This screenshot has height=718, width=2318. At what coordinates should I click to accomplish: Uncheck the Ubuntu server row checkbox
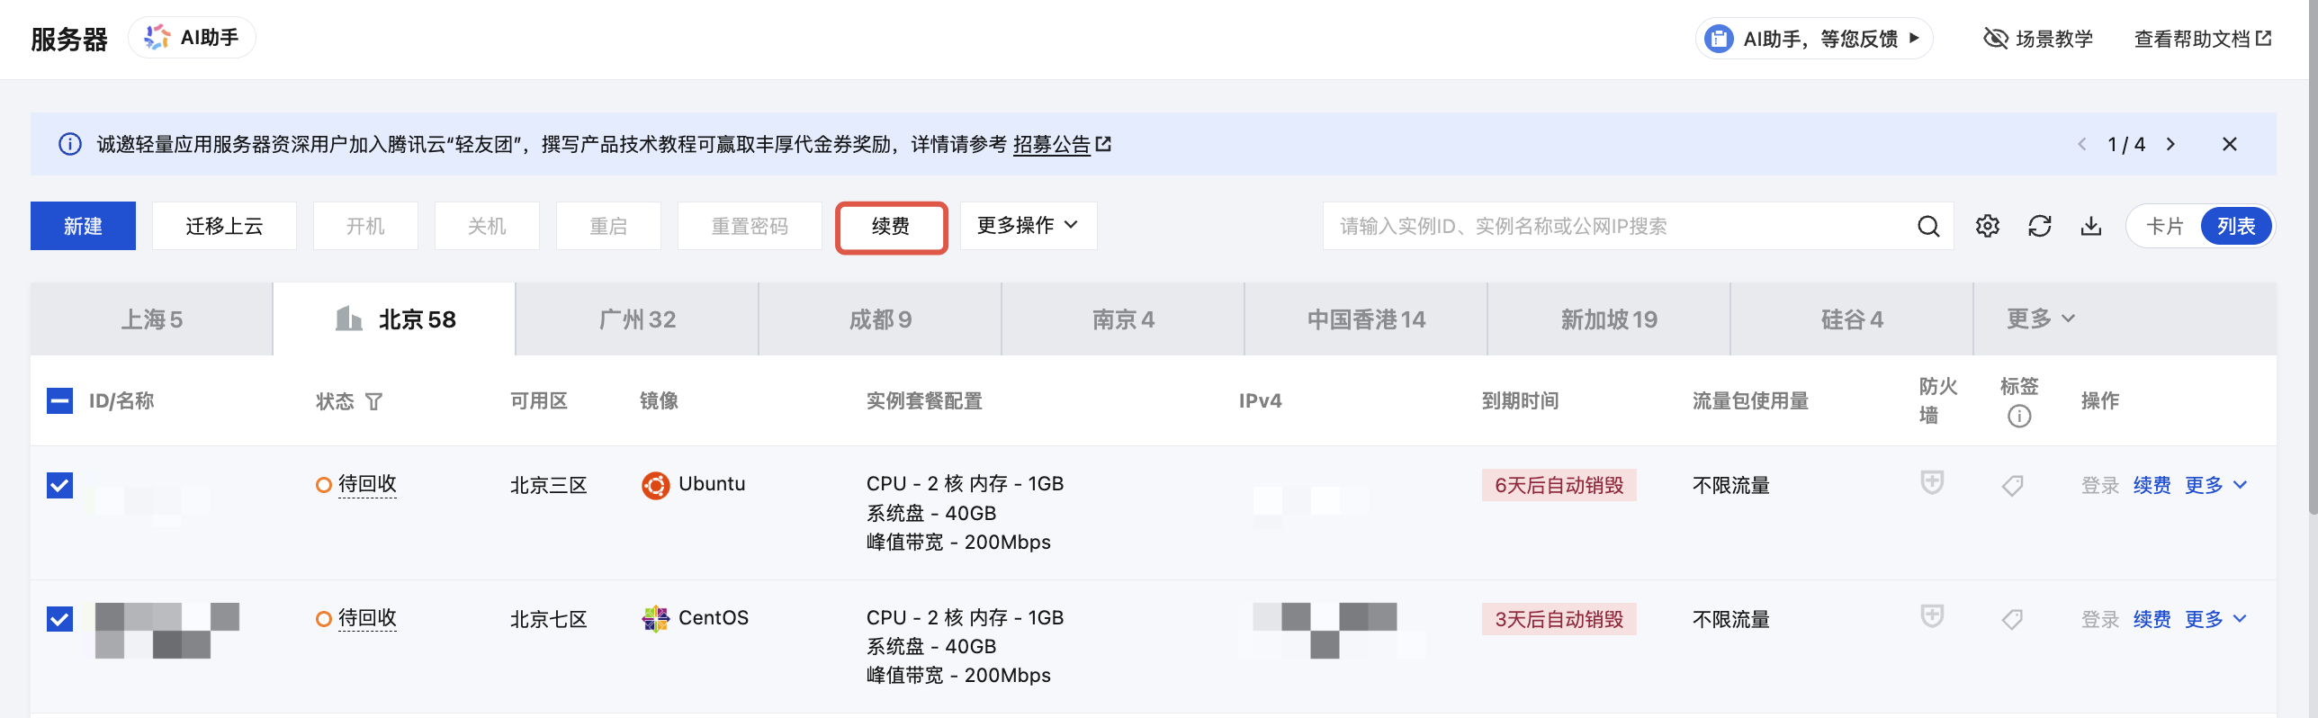pos(59,485)
